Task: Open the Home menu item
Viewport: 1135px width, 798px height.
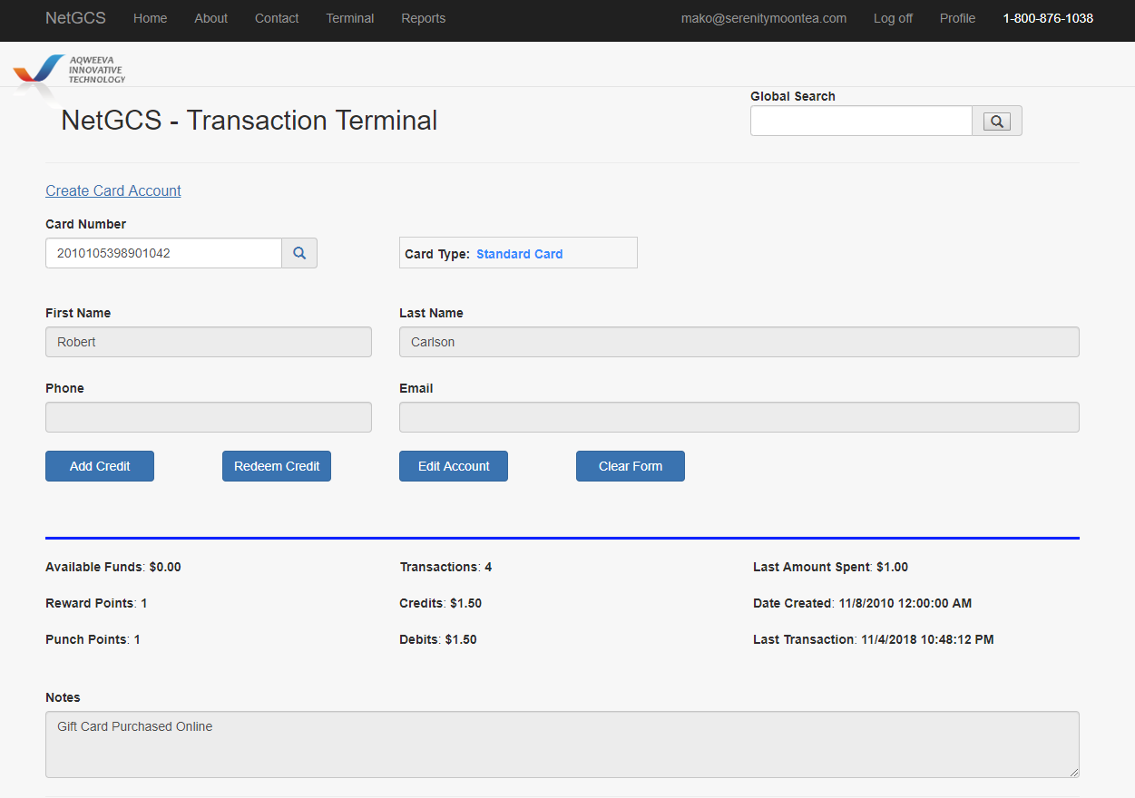Action: (150, 18)
